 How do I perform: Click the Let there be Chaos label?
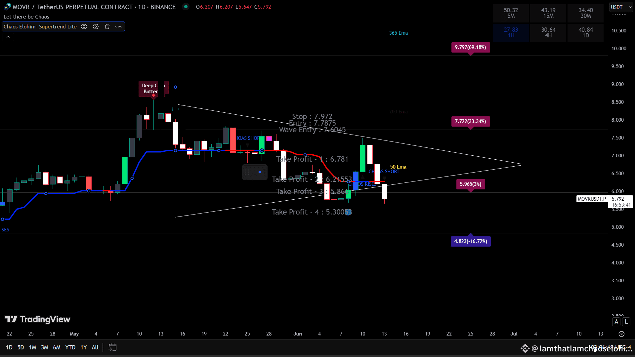click(26, 17)
